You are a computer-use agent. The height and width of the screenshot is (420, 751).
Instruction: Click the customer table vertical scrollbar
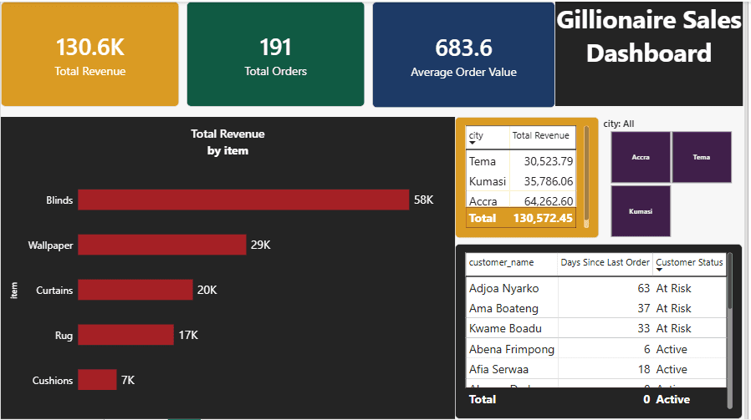click(x=729, y=330)
